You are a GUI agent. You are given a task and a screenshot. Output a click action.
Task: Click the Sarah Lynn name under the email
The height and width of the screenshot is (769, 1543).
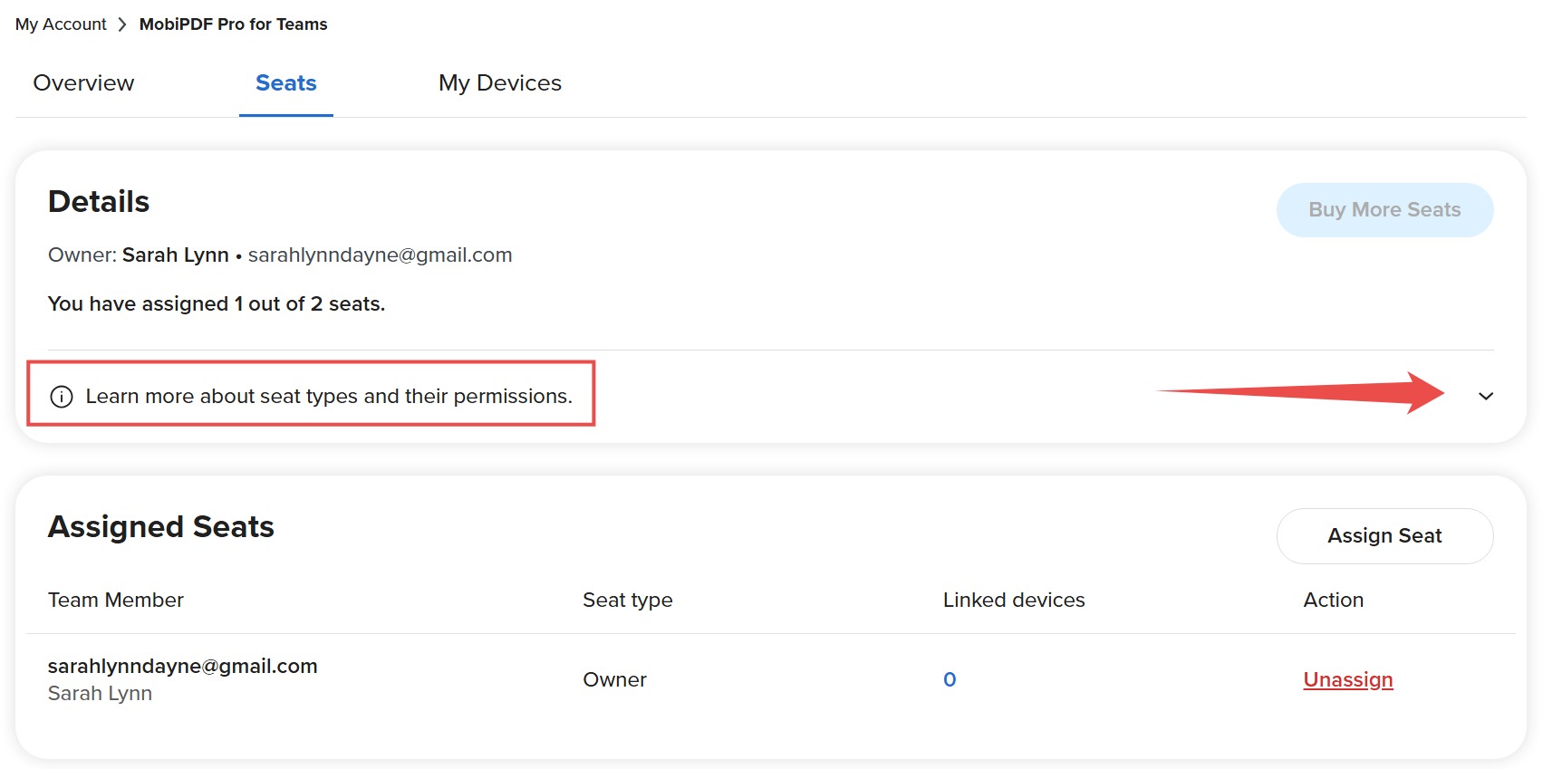[100, 694]
